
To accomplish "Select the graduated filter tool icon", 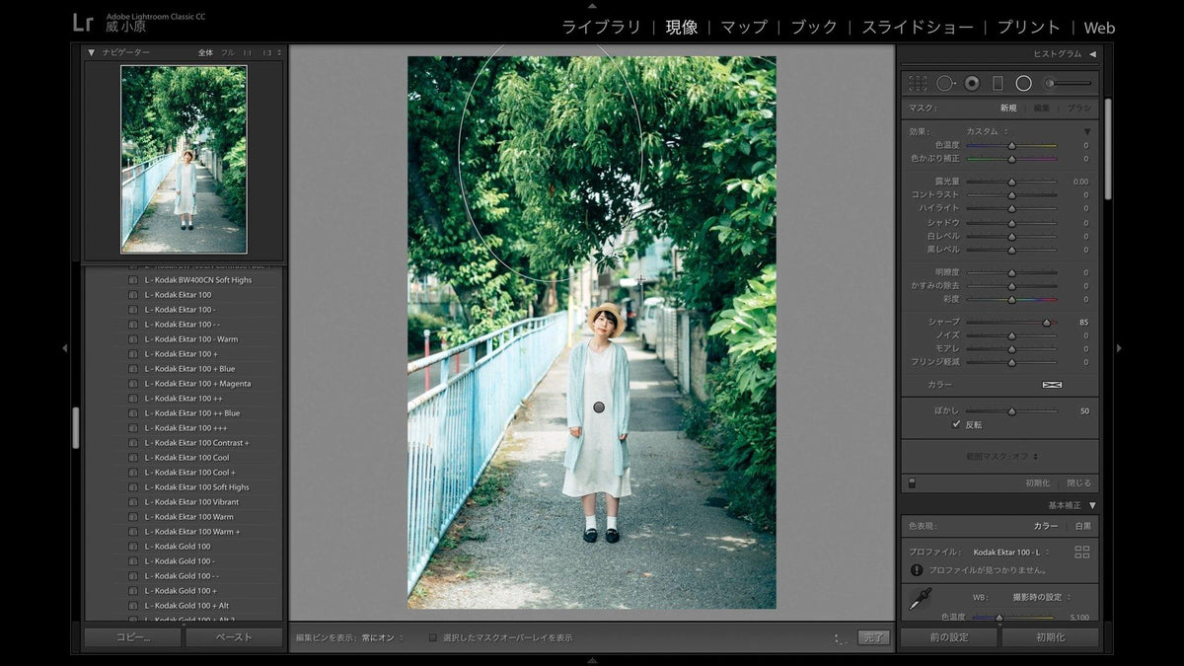I will [x=998, y=84].
